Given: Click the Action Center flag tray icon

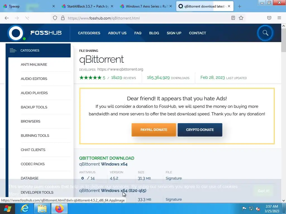Looking at the screenshot, I should tap(244, 208).
